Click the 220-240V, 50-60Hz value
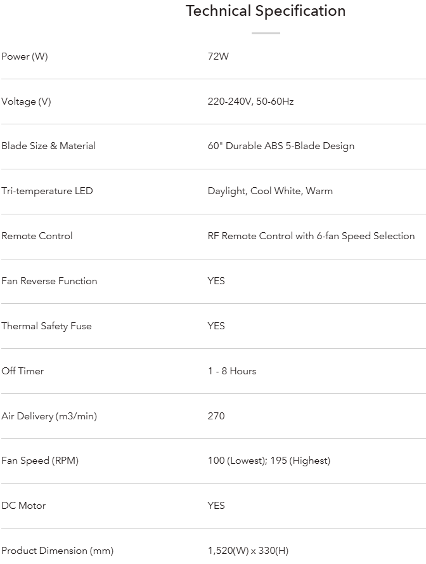The height and width of the screenshot is (564, 426). [x=250, y=102]
